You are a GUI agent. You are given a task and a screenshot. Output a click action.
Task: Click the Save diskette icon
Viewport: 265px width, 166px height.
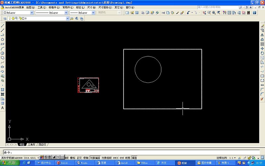[137, 13]
